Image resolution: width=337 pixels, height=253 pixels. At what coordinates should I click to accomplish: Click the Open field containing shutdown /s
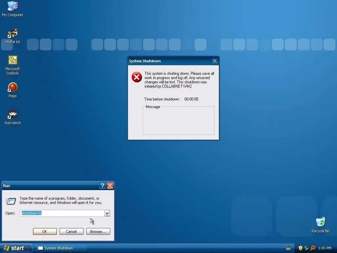coord(62,213)
